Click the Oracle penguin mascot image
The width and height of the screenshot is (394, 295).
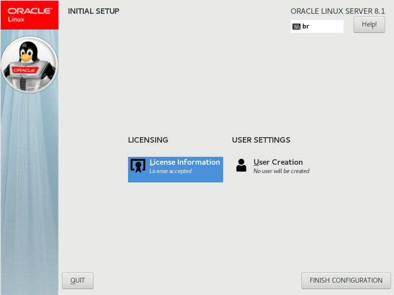tap(30, 65)
